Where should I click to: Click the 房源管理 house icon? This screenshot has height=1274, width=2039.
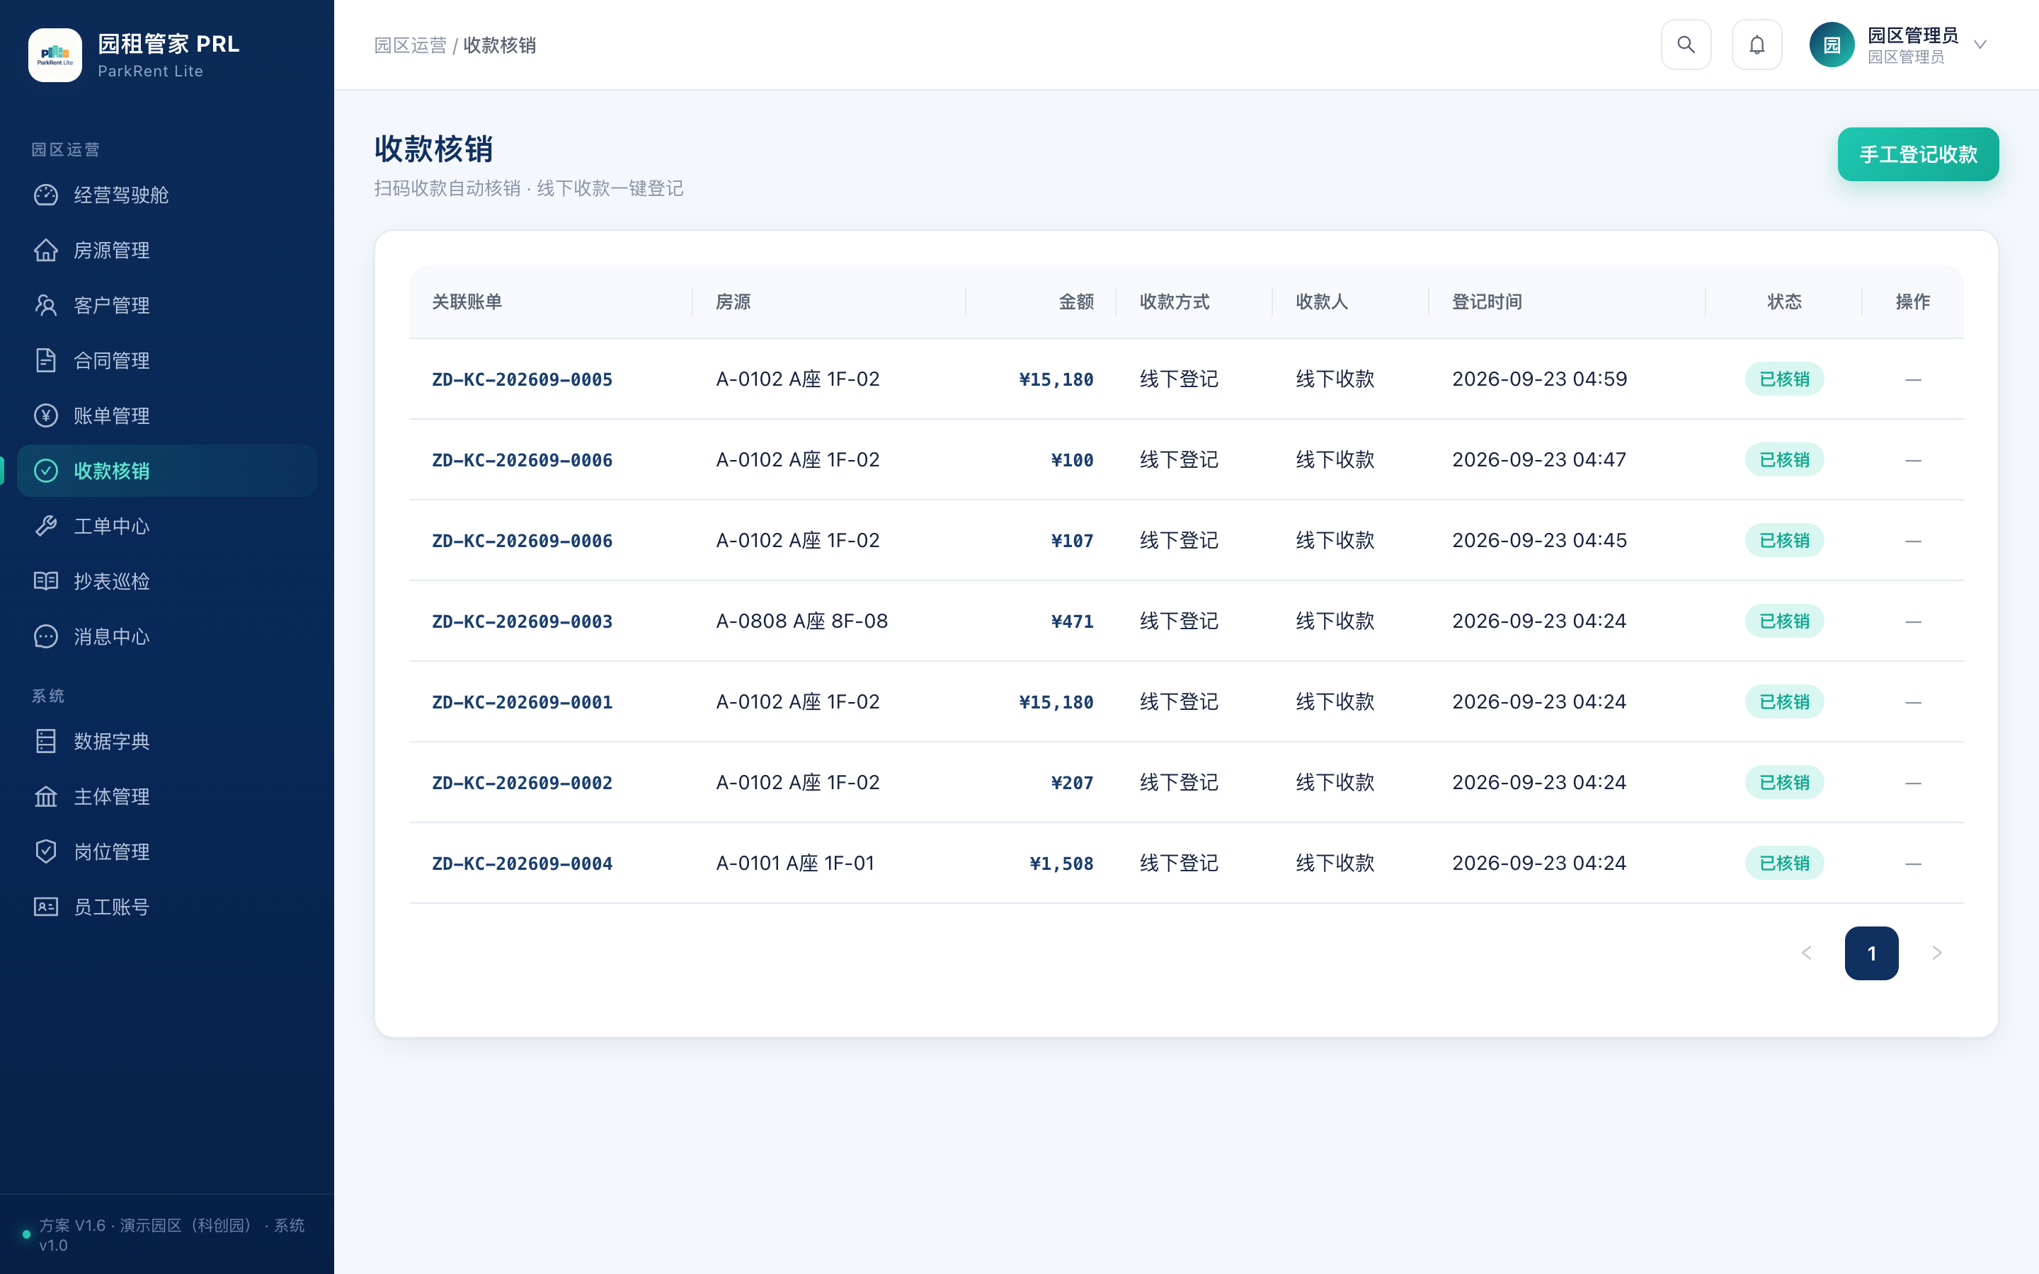45,251
